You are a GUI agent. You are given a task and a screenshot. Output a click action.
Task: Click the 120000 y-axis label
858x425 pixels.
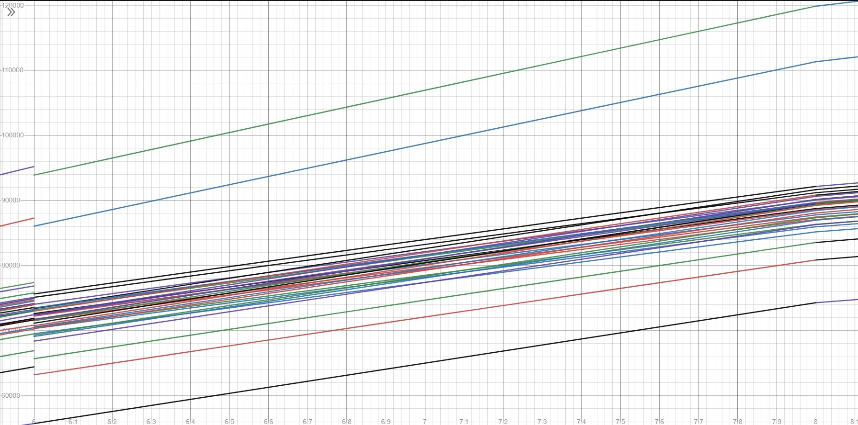13,5
